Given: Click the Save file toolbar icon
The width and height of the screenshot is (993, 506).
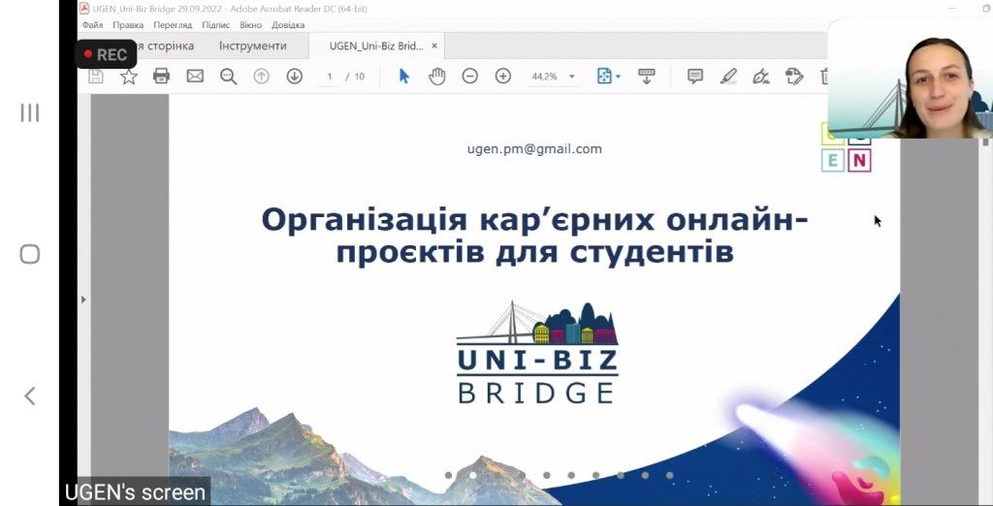Looking at the screenshot, I should pos(96,77).
